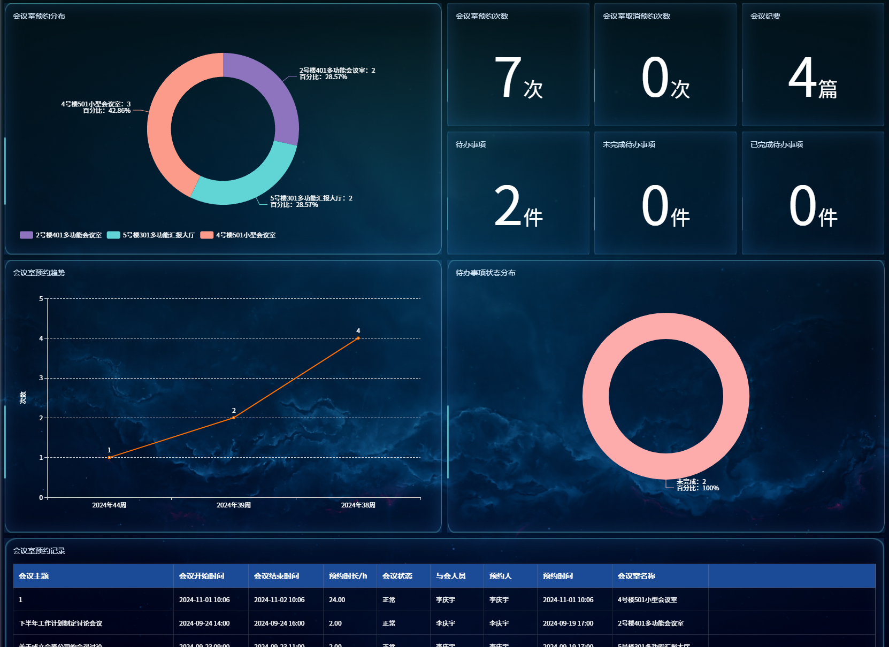
Task: Toggle the 2号楼401多功能会议室 legend item
Action: click(61, 235)
